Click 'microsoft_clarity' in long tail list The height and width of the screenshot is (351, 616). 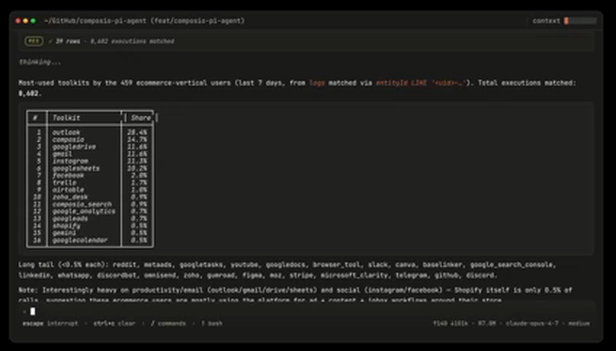pyautogui.click(x=355, y=275)
